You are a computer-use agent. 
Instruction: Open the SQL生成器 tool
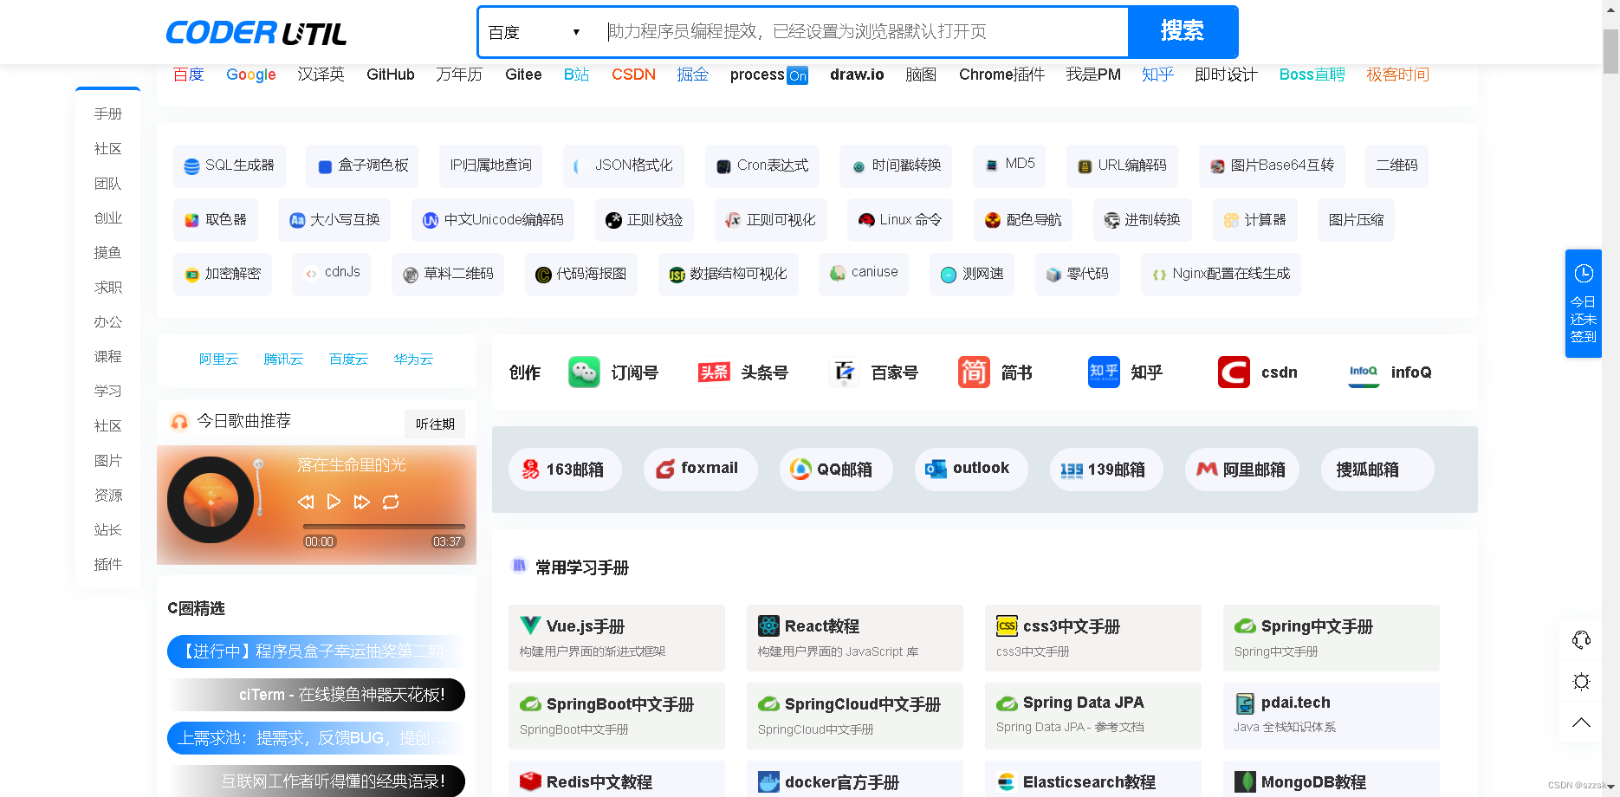(230, 166)
